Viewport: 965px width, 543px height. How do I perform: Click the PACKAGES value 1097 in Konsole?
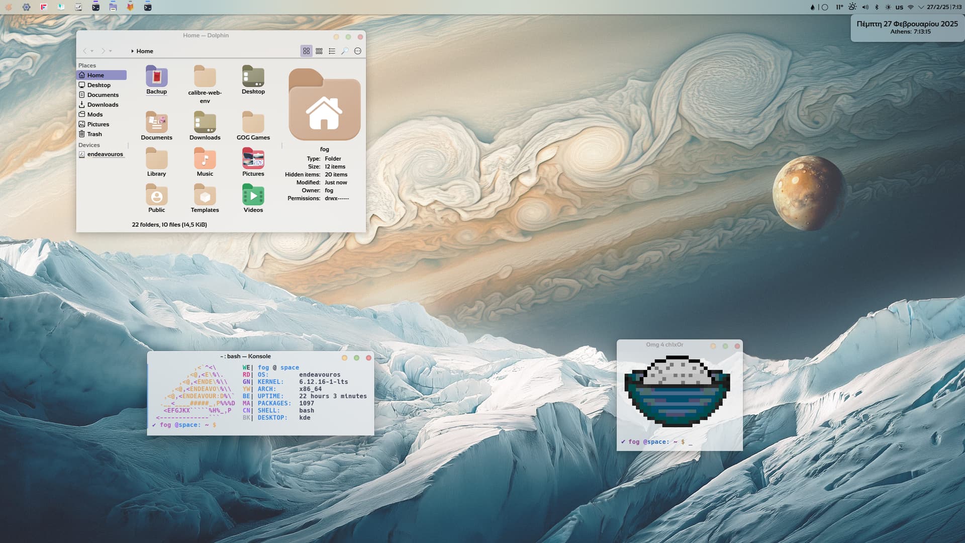tap(307, 403)
